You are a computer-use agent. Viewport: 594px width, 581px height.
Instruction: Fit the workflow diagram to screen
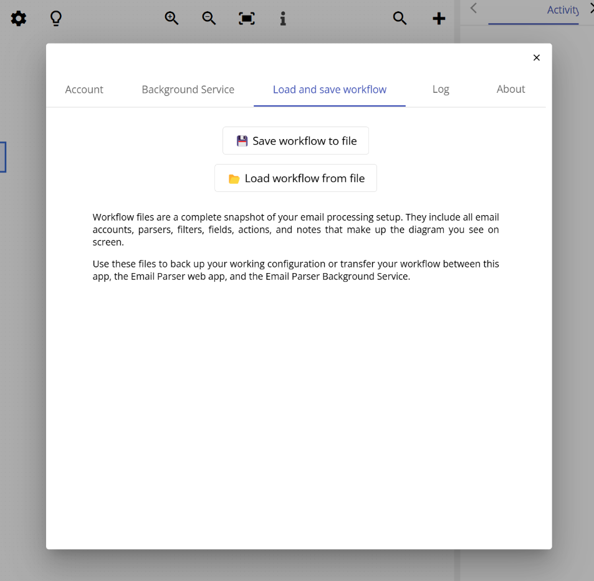tap(246, 18)
